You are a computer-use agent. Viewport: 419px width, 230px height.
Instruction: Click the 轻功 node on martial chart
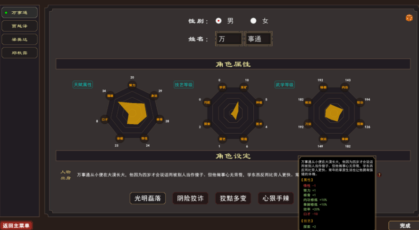click(360, 102)
